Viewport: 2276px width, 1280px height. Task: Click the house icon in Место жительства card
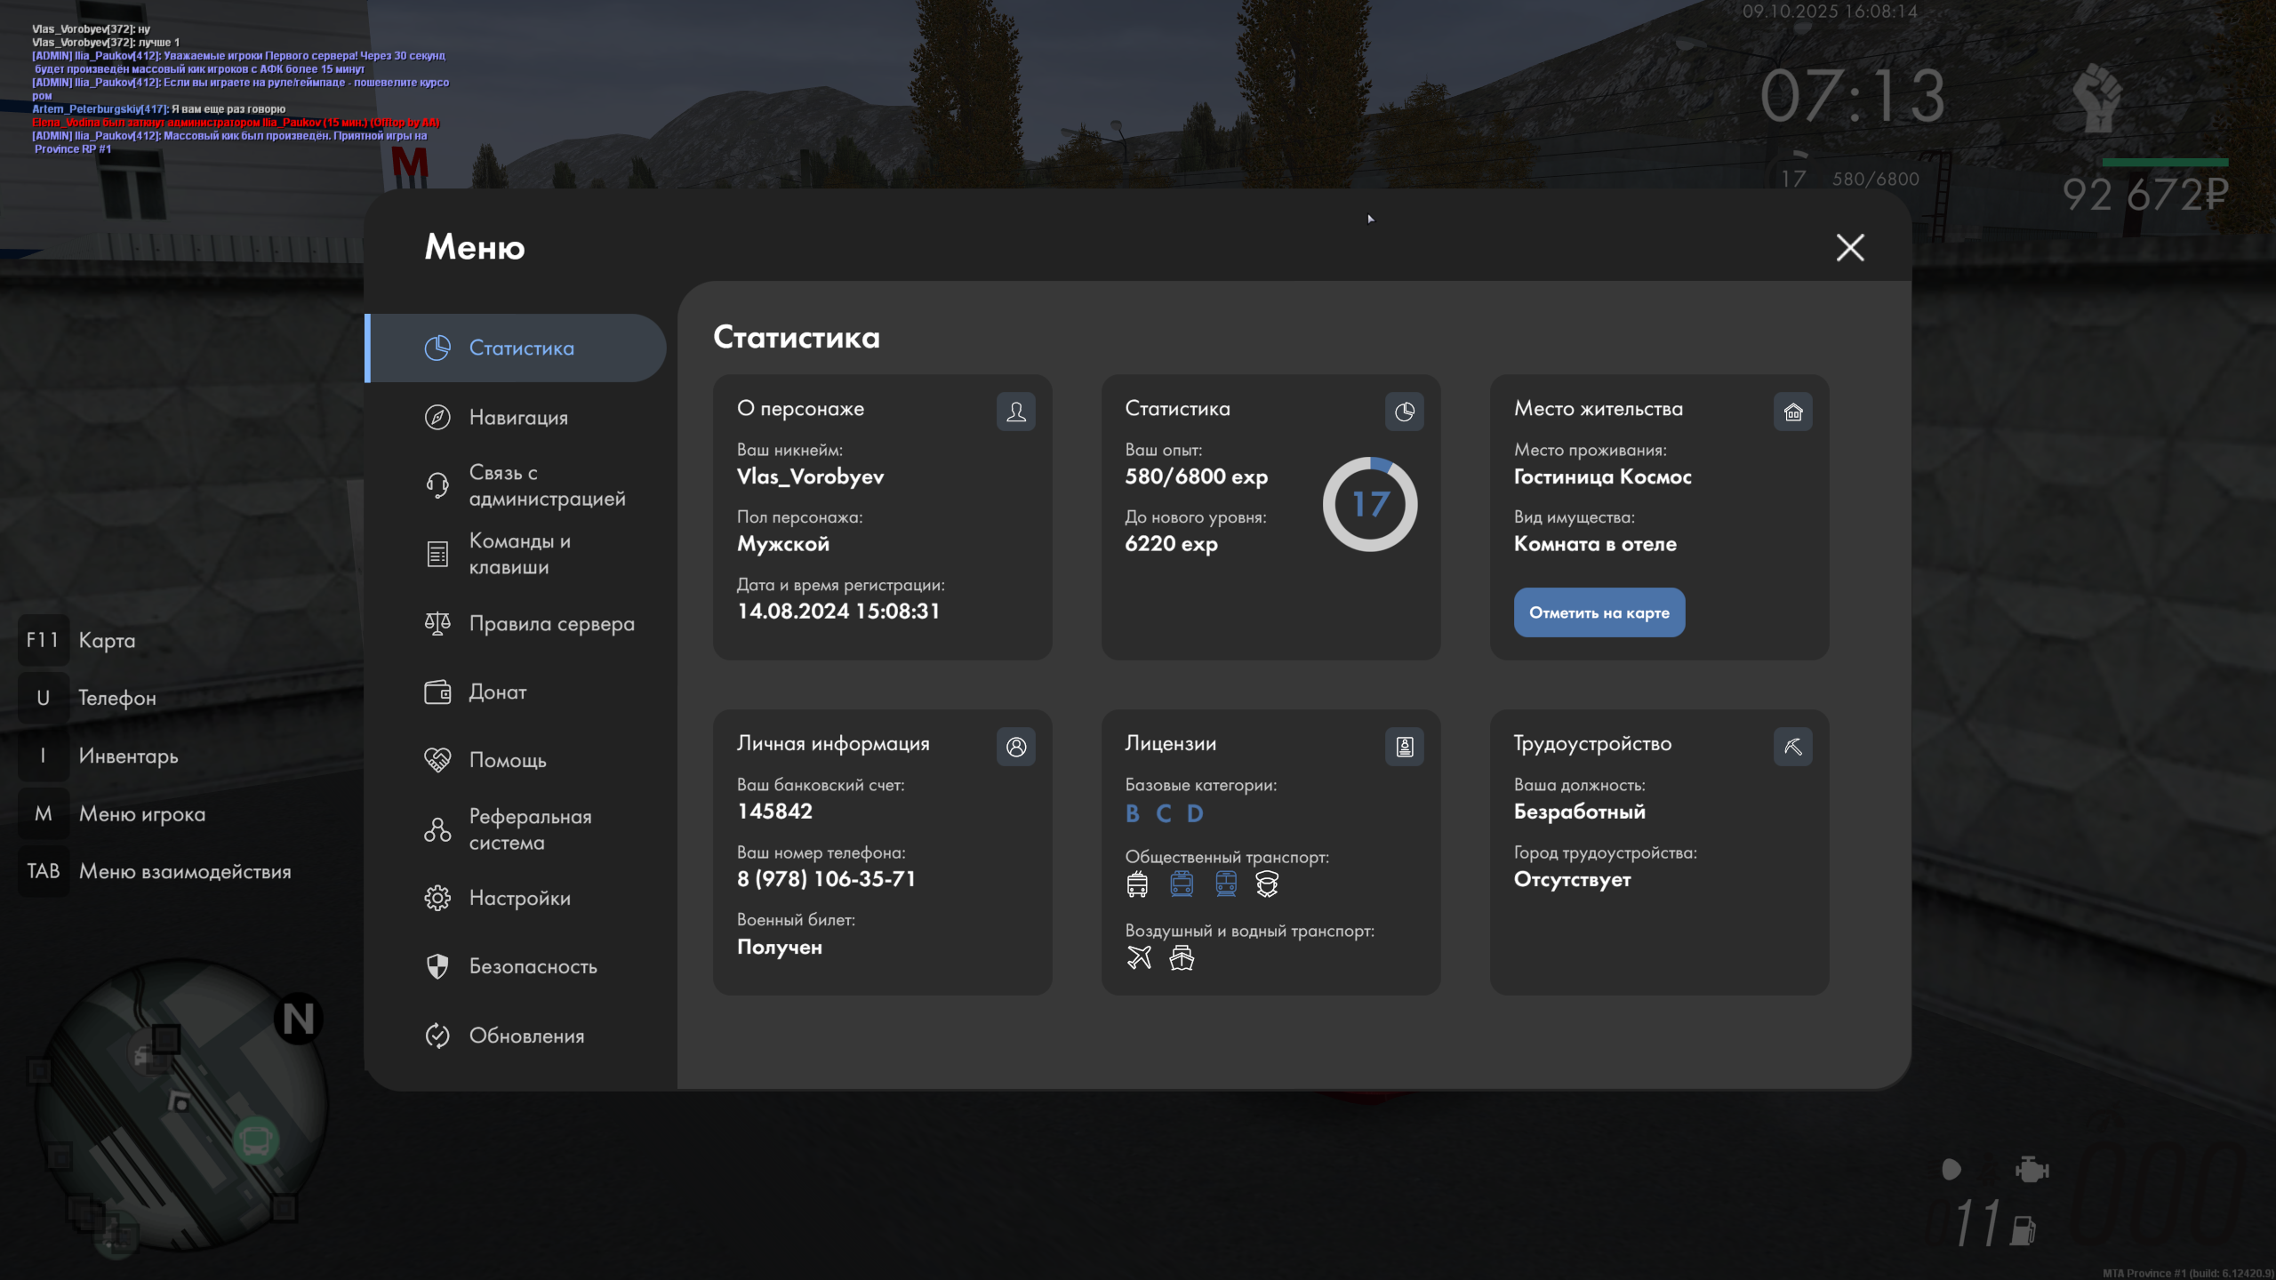click(1792, 412)
